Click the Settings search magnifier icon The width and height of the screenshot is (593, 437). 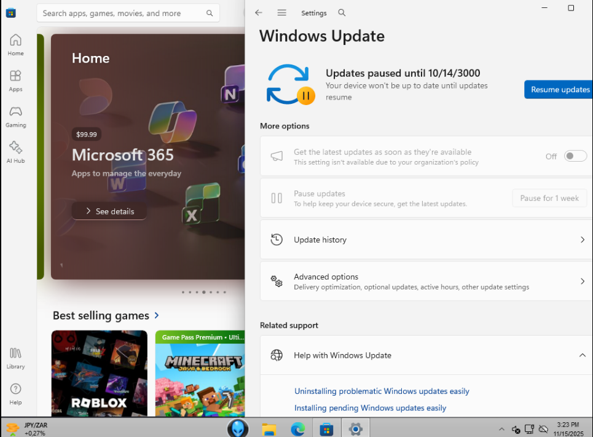(x=342, y=13)
